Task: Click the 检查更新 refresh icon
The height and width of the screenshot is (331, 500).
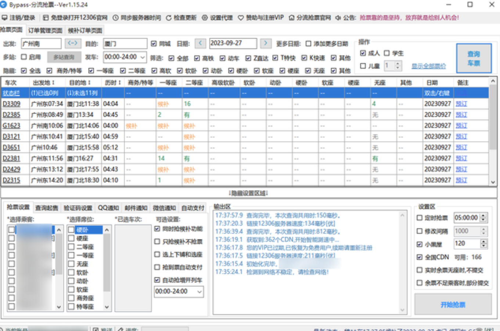Action: (x=169, y=18)
